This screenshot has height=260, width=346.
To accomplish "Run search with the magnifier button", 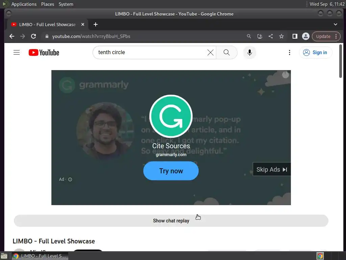I will coord(227,52).
